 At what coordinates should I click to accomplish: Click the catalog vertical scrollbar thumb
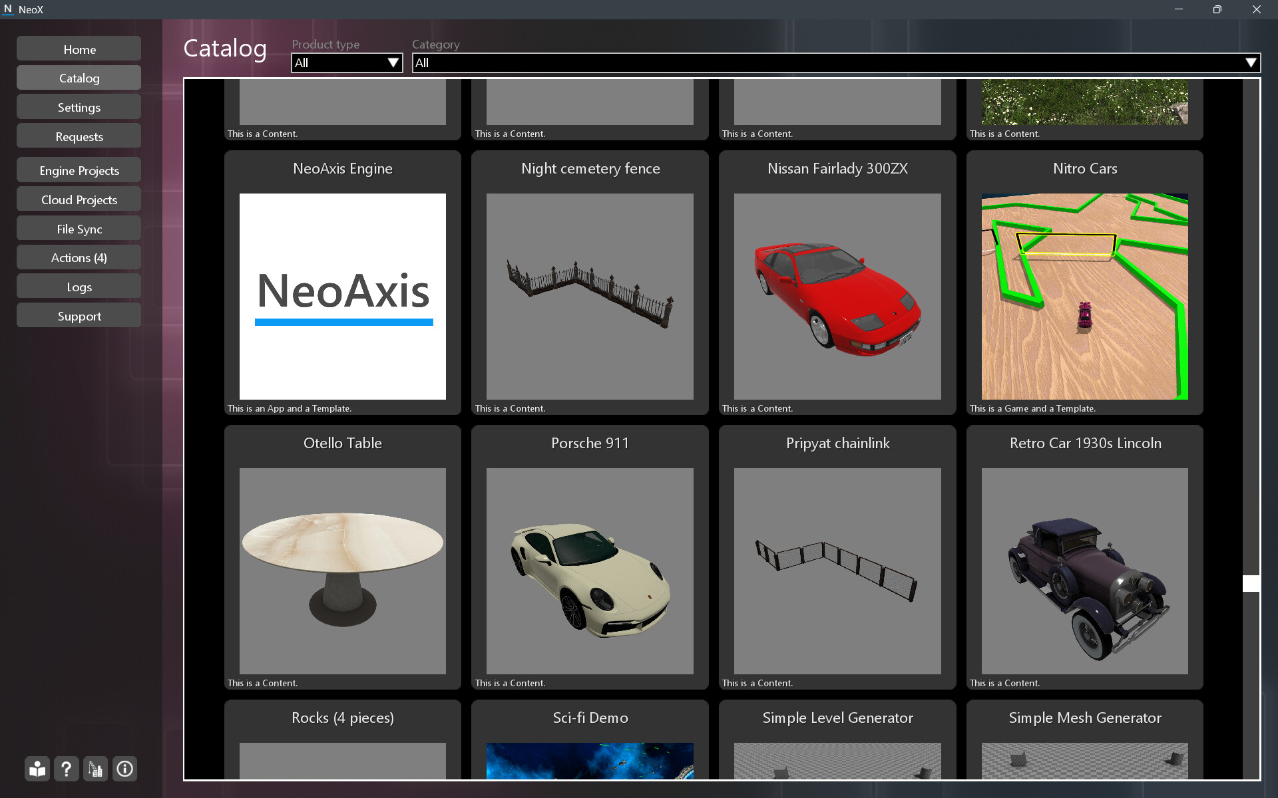[x=1251, y=583]
